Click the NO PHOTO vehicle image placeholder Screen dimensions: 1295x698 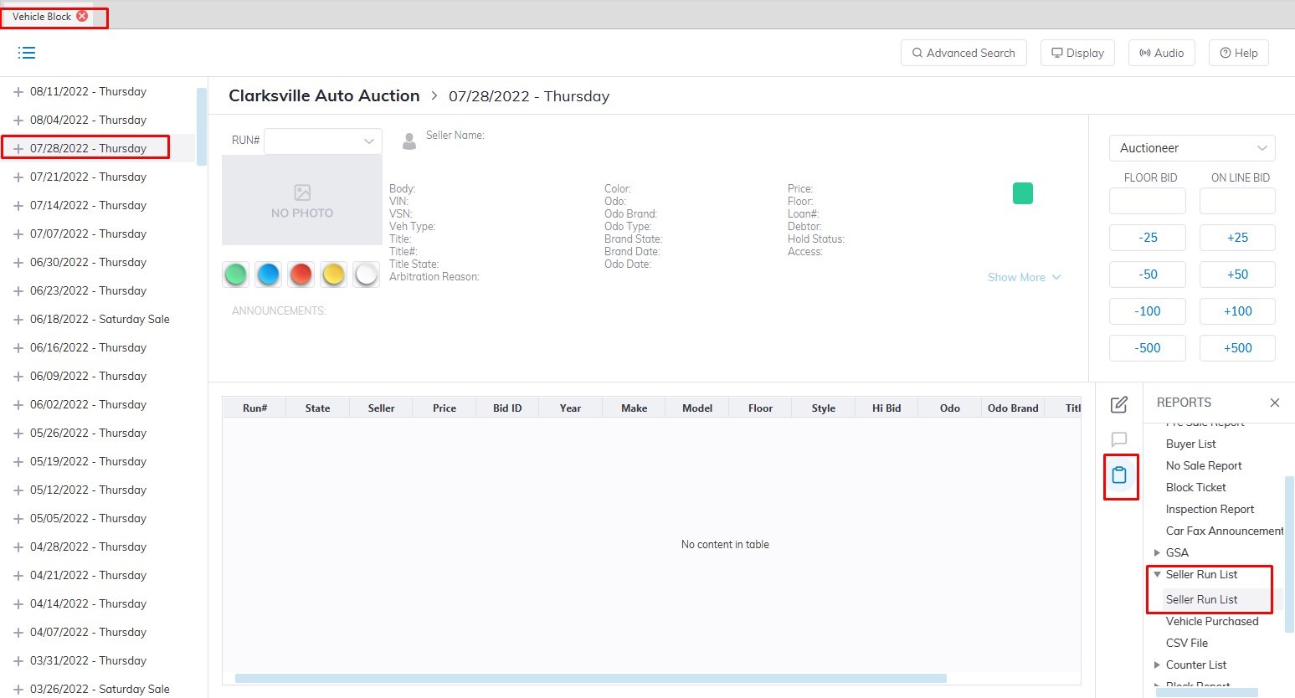pos(302,201)
